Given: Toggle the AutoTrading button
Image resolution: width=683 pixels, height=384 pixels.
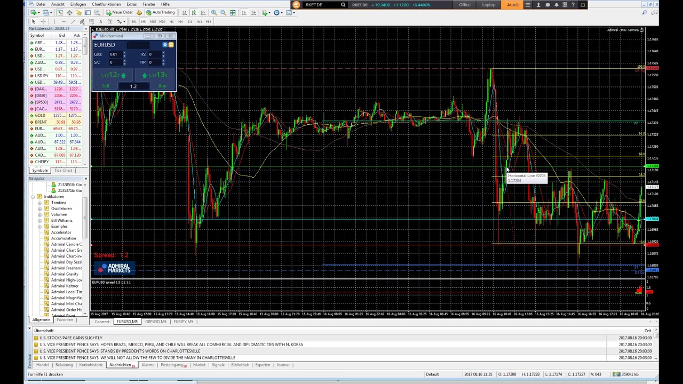Looking at the screenshot, I should click(x=160, y=12).
